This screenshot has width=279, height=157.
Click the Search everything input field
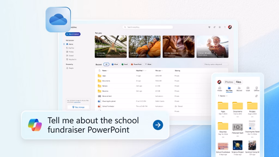[x=147, y=27]
